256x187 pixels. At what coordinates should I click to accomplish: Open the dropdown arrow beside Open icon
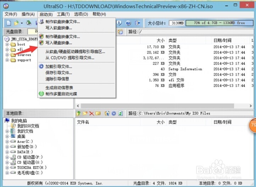pyautogui.click(x=22, y=23)
